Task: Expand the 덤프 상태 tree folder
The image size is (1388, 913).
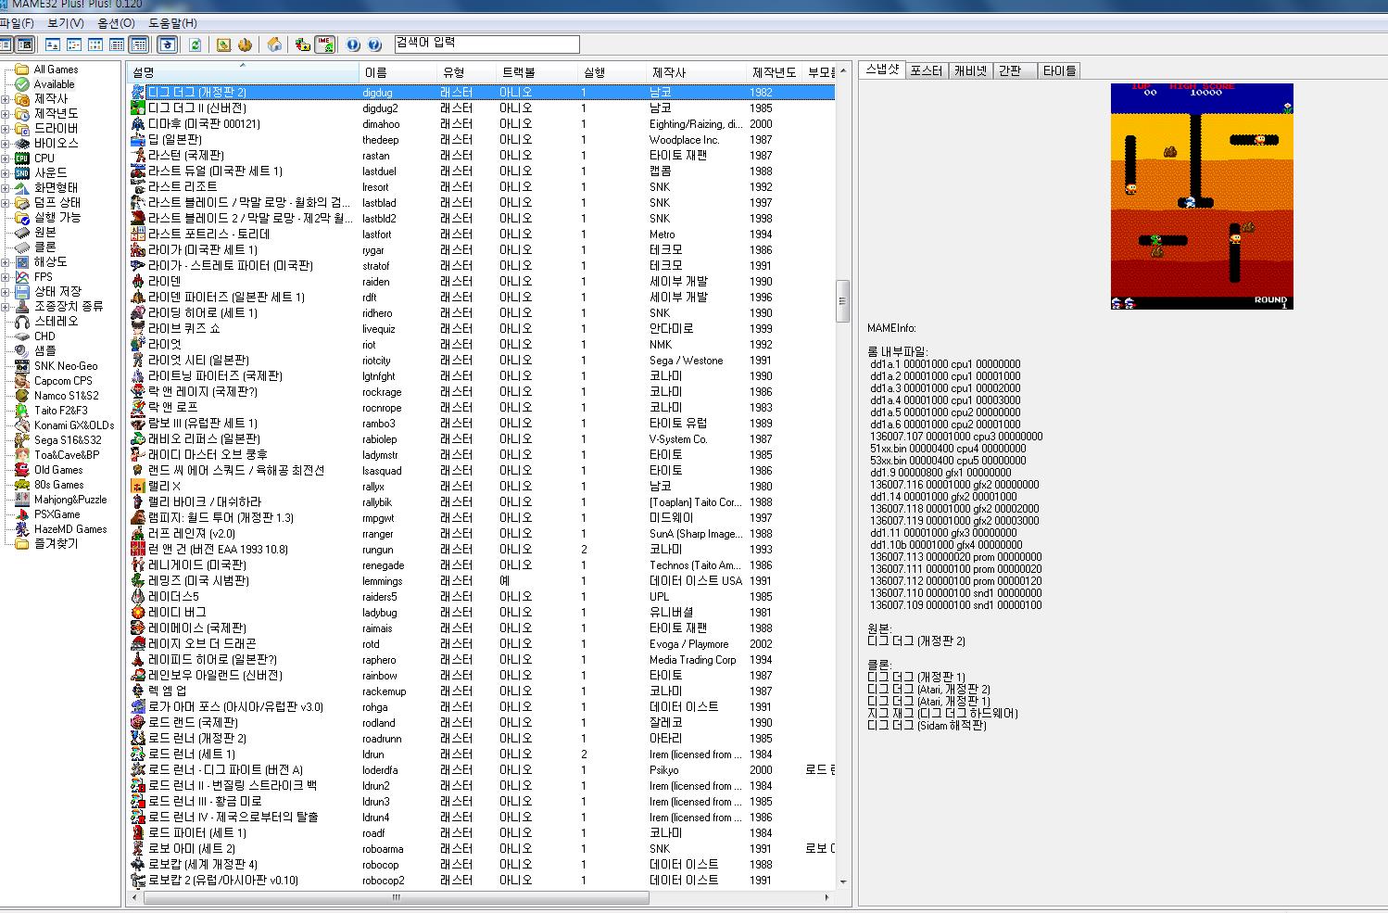Action: coord(6,203)
